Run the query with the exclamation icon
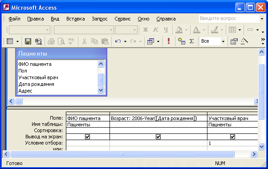268x169 pixels. 169,41
